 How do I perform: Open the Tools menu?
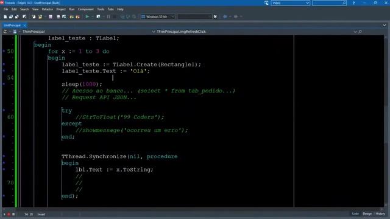101,9
